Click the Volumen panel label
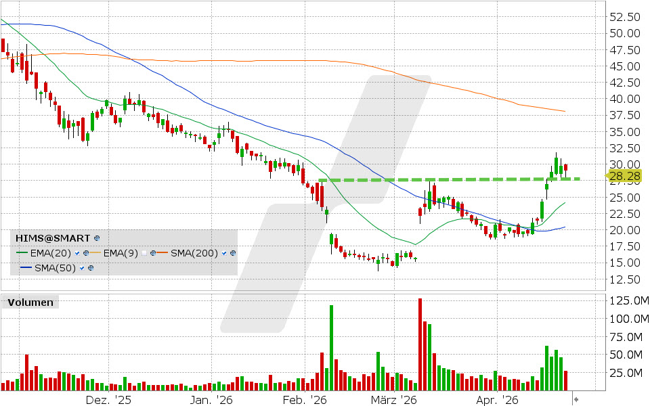 tap(30, 302)
